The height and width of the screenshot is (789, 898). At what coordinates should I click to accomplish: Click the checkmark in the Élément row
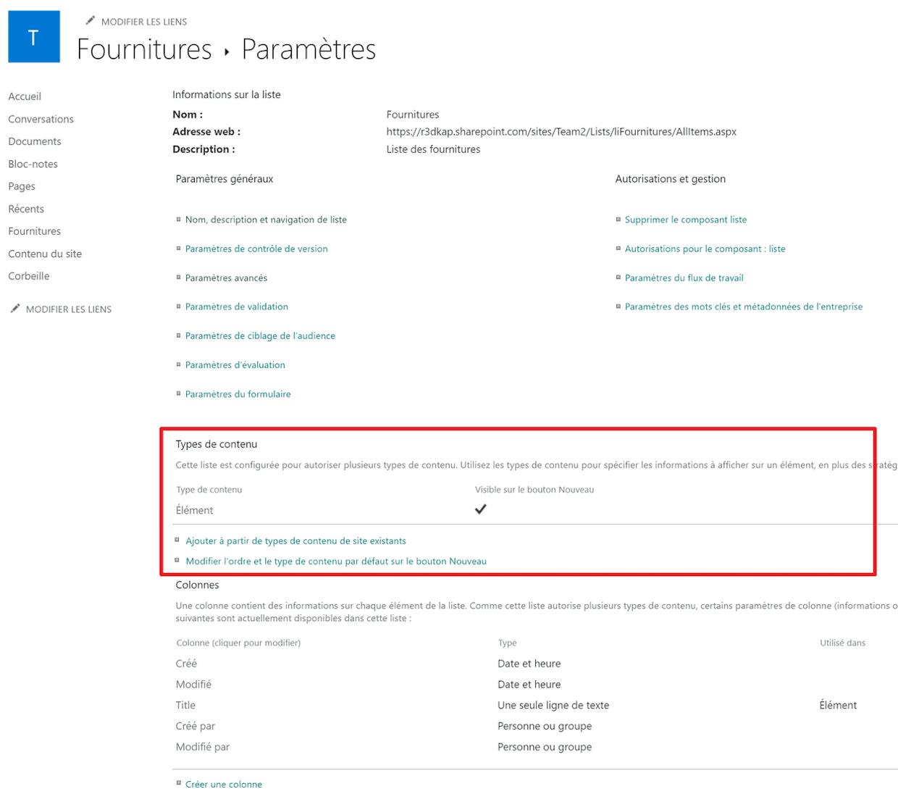(480, 509)
